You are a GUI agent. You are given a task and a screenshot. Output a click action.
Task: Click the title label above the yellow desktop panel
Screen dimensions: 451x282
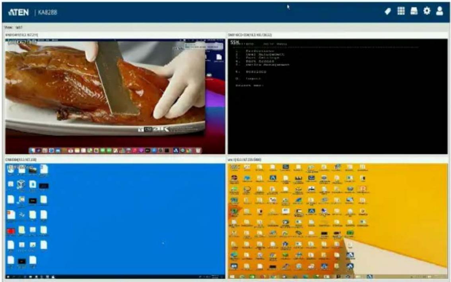(x=245, y=159)
